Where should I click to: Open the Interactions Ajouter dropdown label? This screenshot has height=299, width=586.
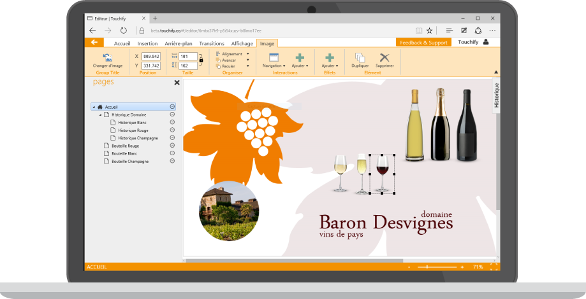coord(300,66)
